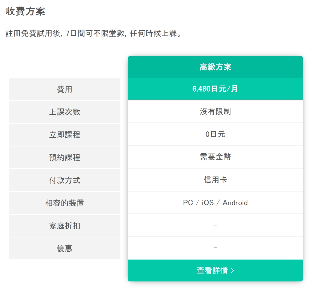Click the 註冊免費試用後 description text
The image size is (313, 294).
pos(33,33)
